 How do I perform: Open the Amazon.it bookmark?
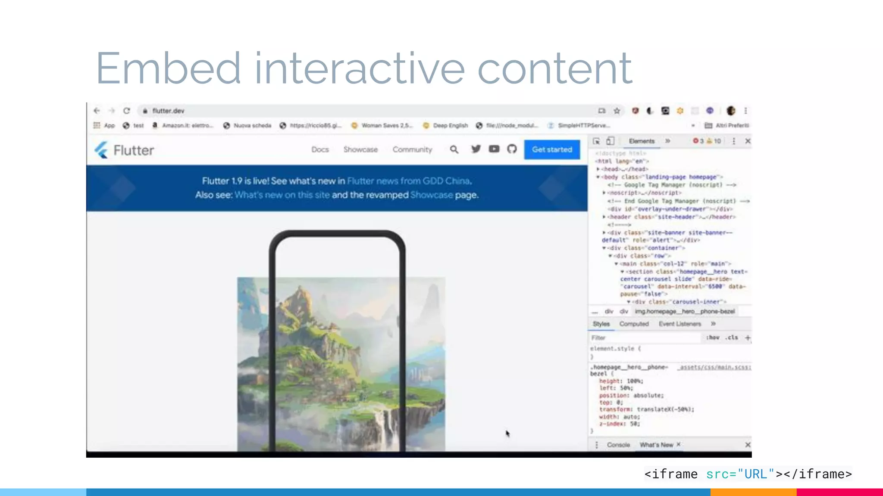tap(182, 125)
